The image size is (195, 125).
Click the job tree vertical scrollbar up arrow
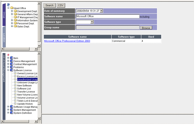(x=39, y=53)
